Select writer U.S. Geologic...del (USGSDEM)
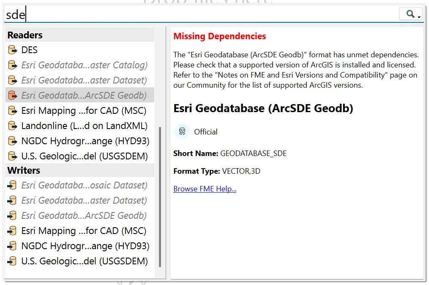429x285 pixels. [80, 261]
